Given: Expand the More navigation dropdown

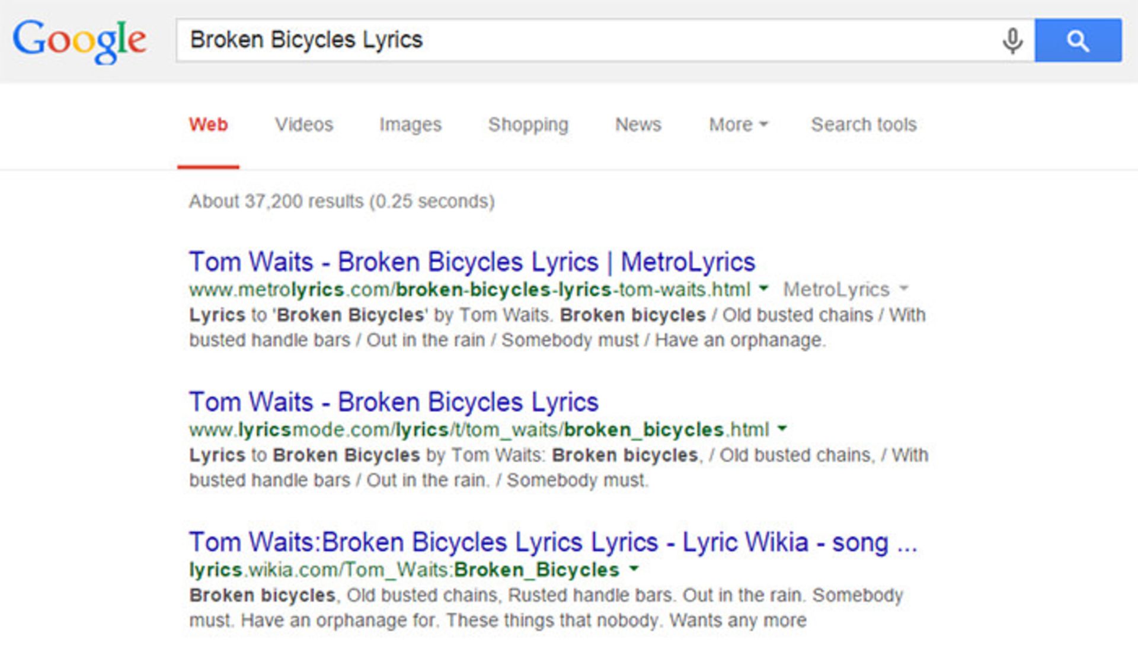Looking at the screenshot, I should pyautogui.click(x=737, y=125).
